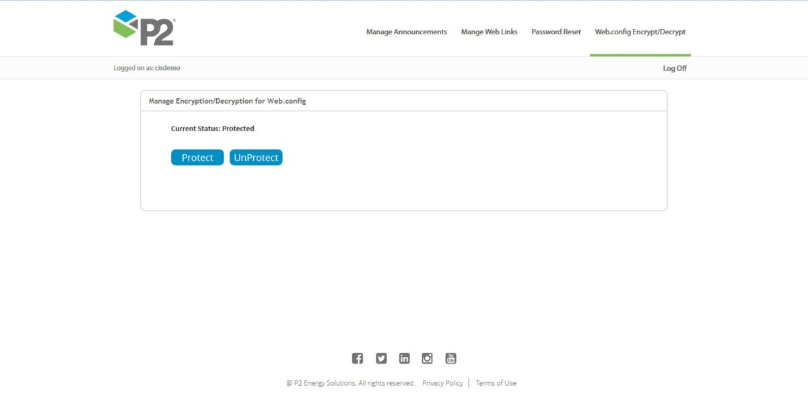The image size is (808, 404).
Task: Click the Protect button
Action: pyautogui.click(x=197, y=157)
